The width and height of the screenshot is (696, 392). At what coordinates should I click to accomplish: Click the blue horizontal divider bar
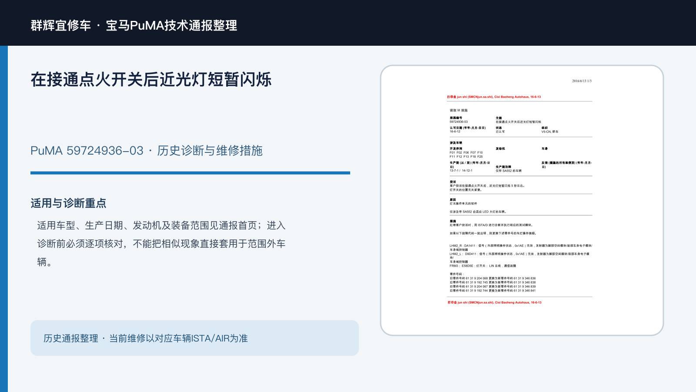pyautogui.click(x=190, y=173)
